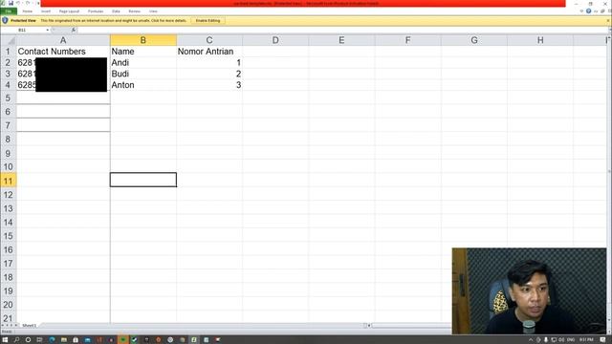The image size is (612, 344).
Task: Click the taskbar Search magnifier icon
Action: (16, 340)
